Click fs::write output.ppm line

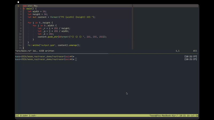(54, 45)
